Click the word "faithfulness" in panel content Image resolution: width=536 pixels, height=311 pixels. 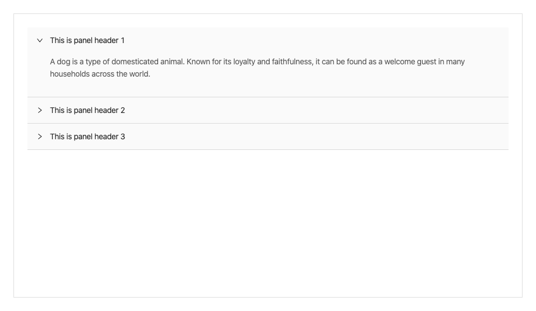point(292,62)
